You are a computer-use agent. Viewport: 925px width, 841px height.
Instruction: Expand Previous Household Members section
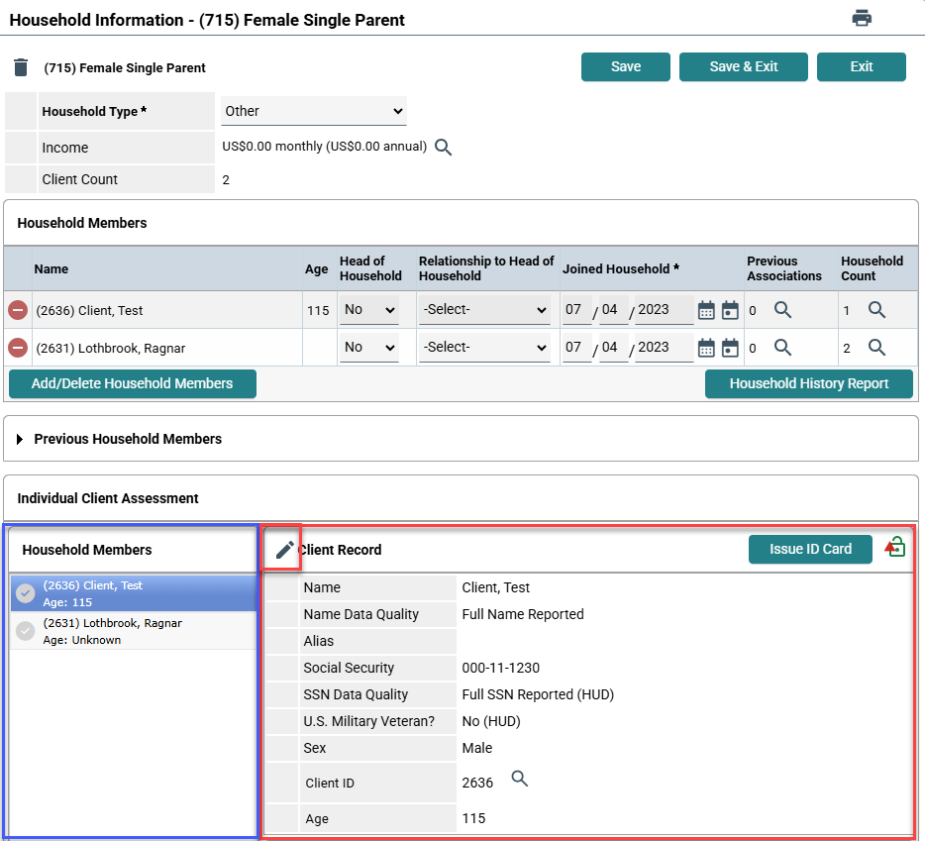[x=20, y=439]
